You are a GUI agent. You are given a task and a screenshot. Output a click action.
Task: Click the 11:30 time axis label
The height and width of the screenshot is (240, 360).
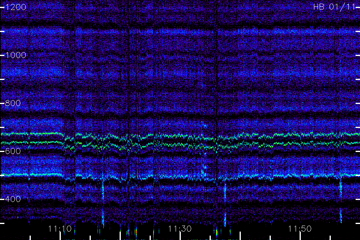[x=180, y=229]
